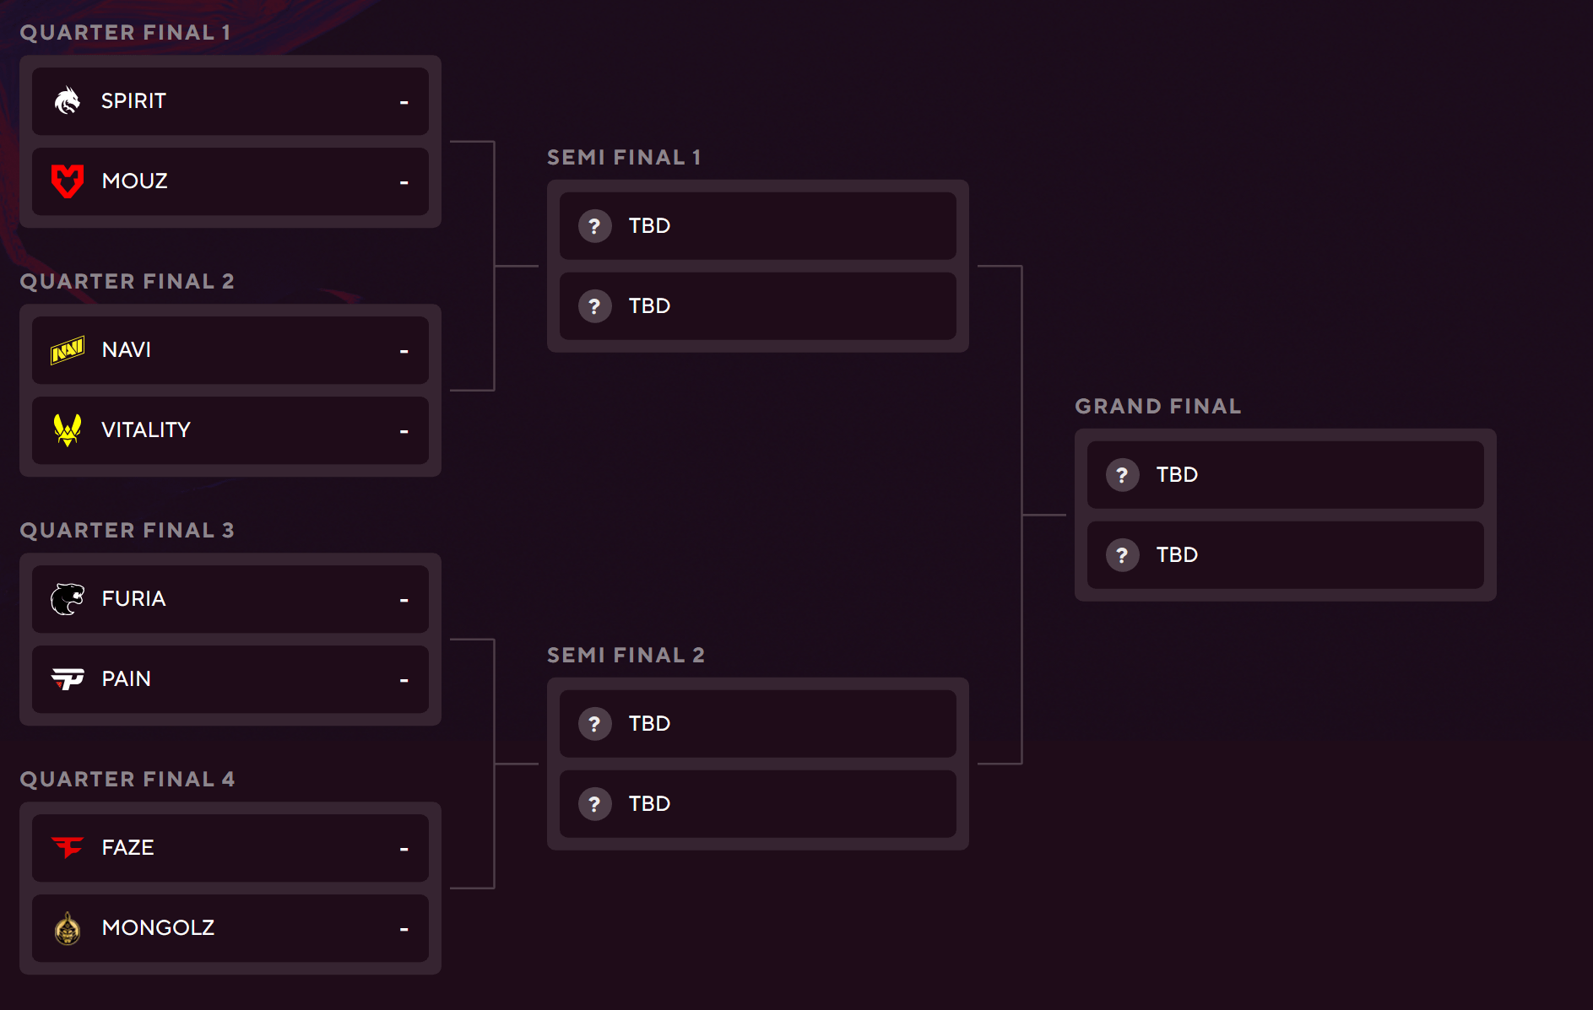Open the FAZE team row
This screenshot has width=1593, height=1010.
[230, 848]
